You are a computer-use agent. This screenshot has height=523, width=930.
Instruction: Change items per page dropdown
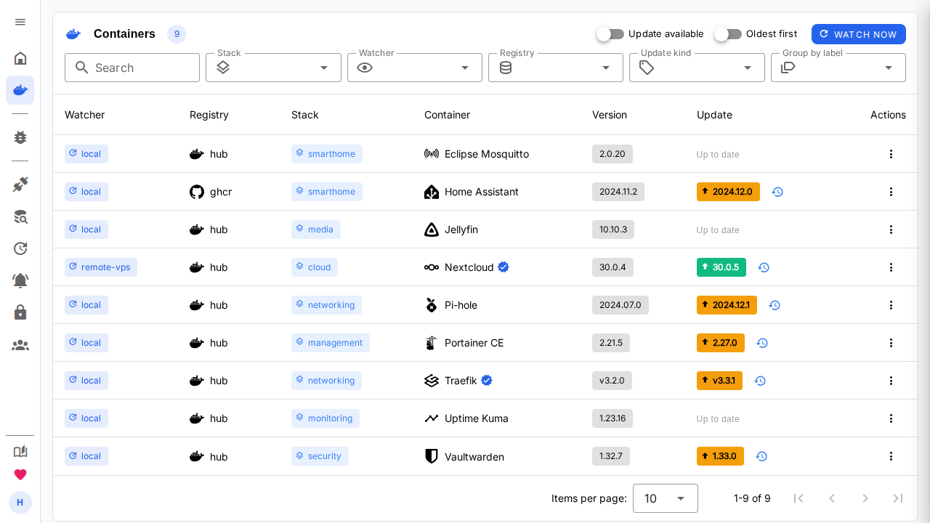pyautogui.click(x=666, y=498)
